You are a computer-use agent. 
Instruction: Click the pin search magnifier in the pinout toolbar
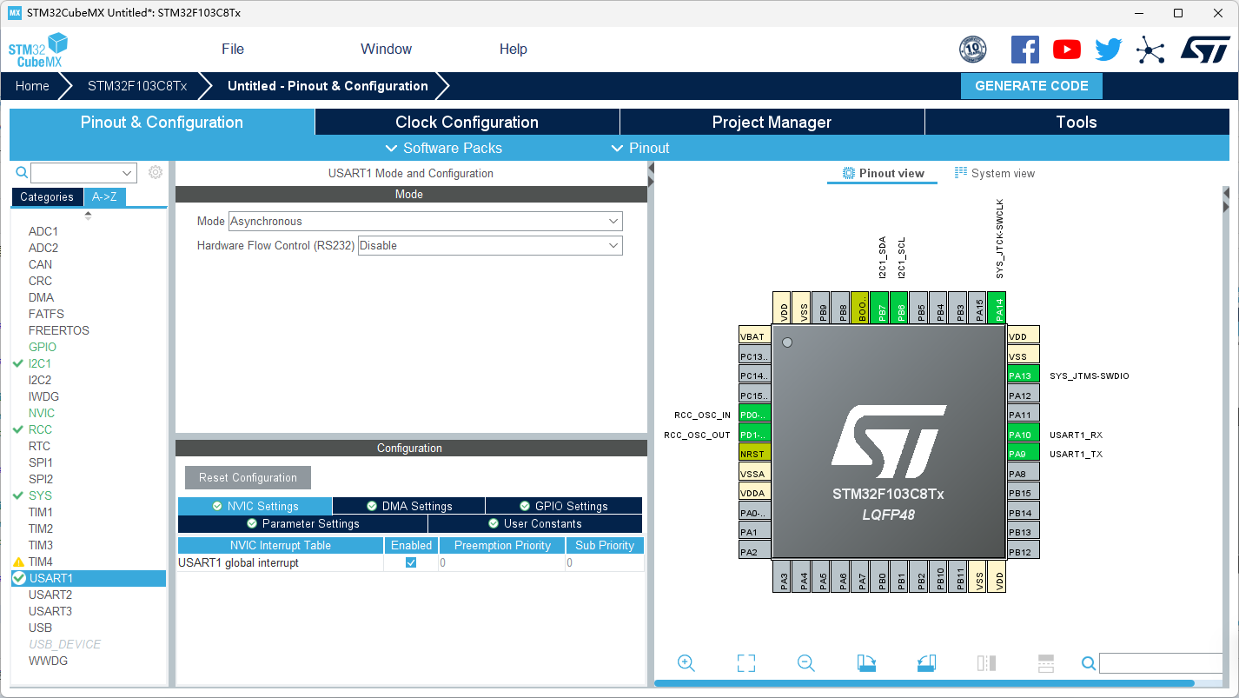1088,662
